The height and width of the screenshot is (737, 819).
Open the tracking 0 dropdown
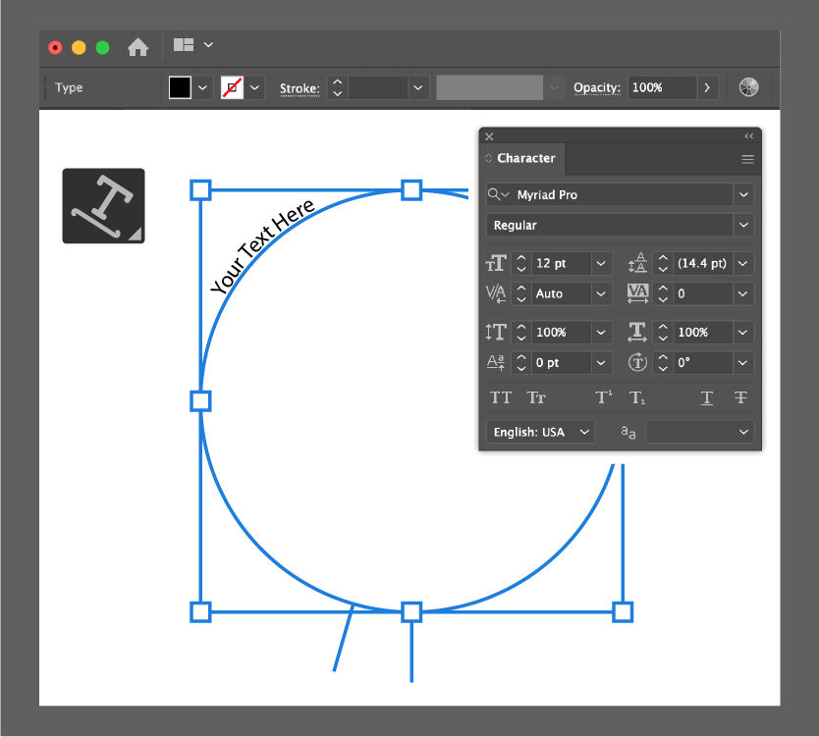click(x=742, y=293)
